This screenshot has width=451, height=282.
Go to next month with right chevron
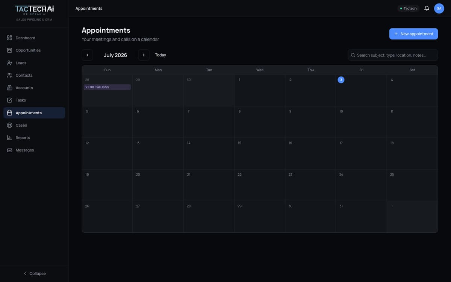pyautogui.click(x=144, y=55)
